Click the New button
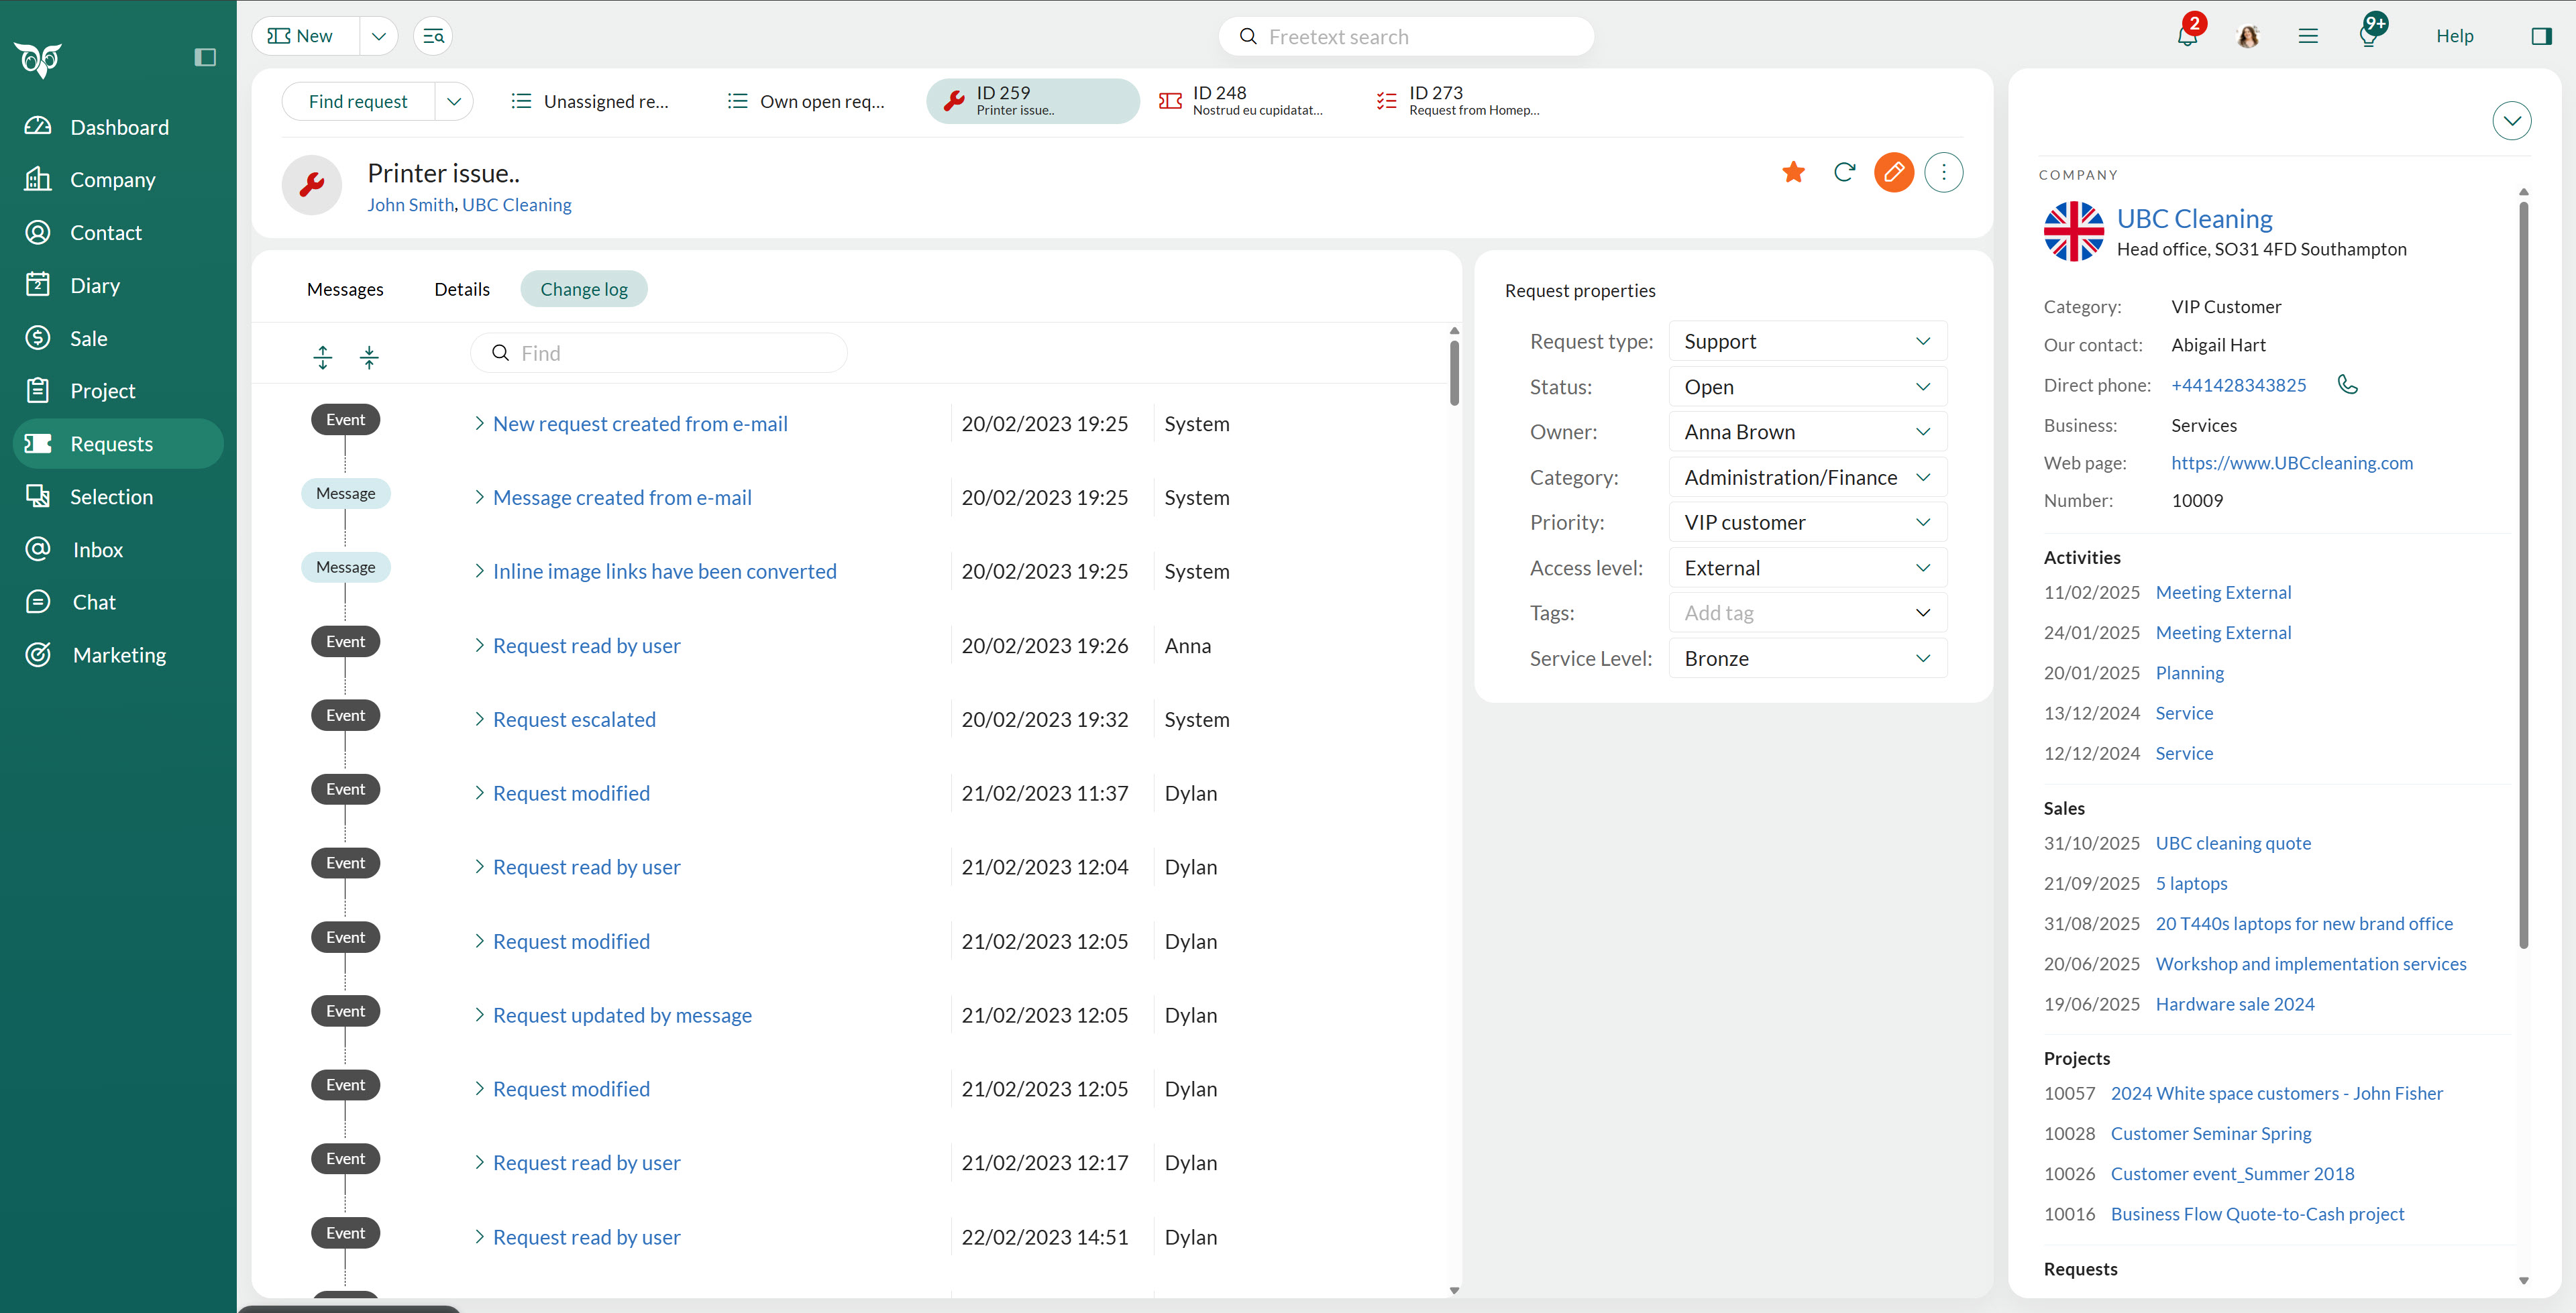The height and width of the screenshot is (1313, 2576). coord(306,36)
